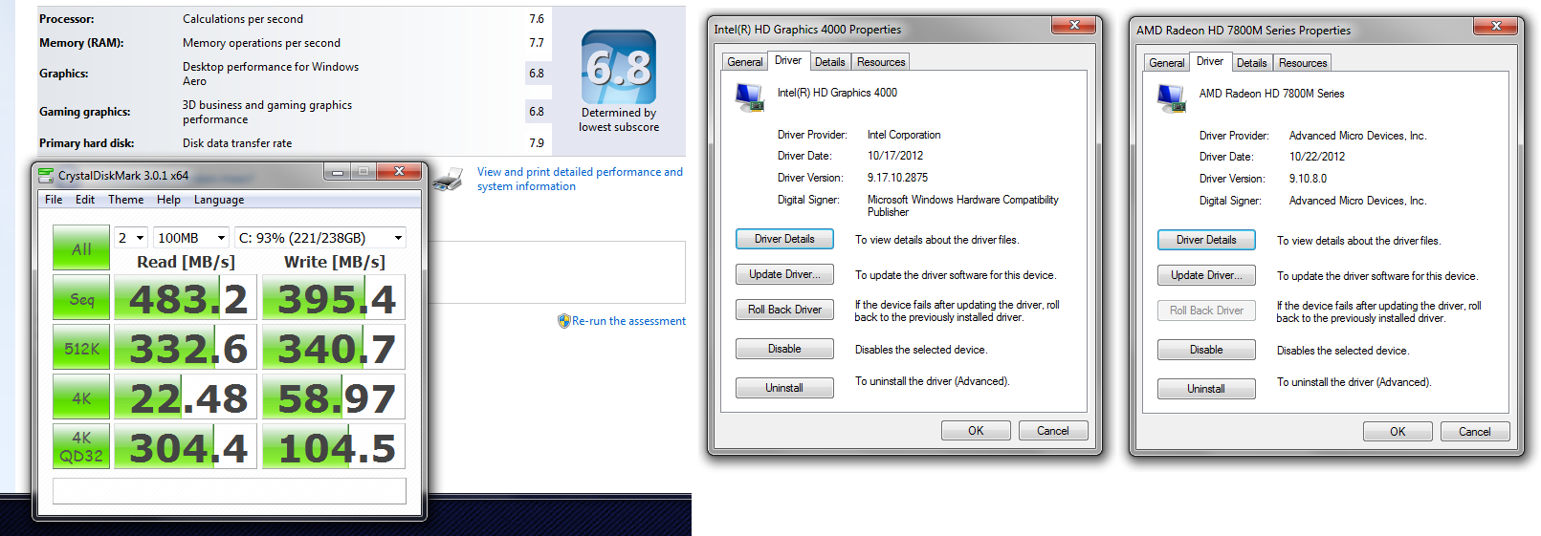Viewport: 1541px width, 536px height.
Task: Select Seq write result 395.4
Action: pyautogui.click(x=334, y=299)
